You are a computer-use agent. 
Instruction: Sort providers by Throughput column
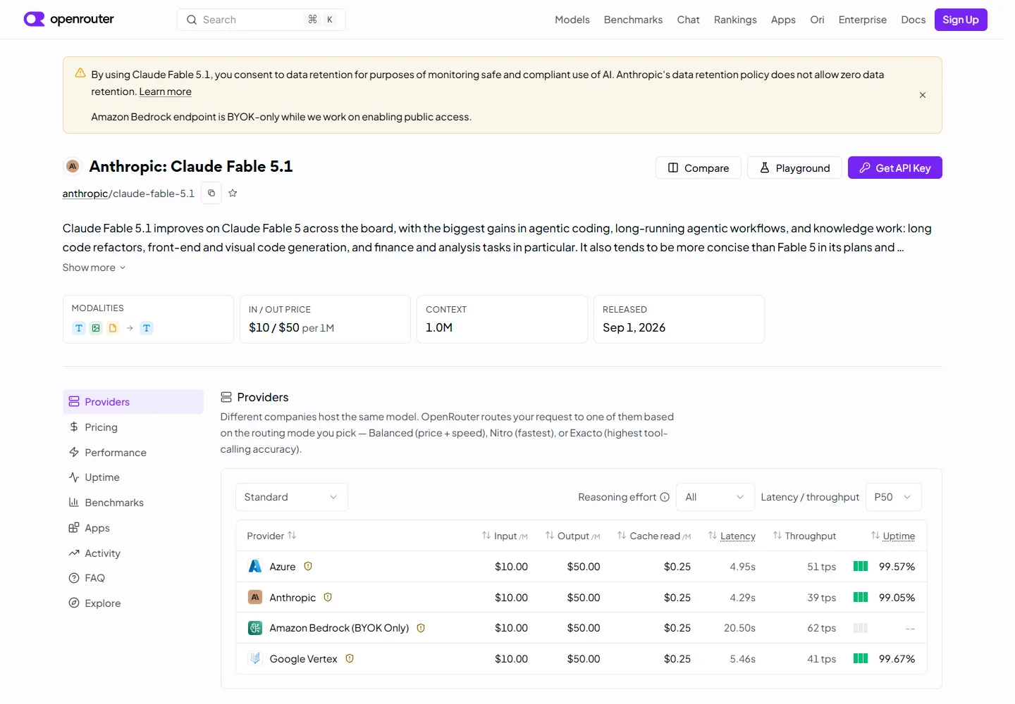click(804, 536)
